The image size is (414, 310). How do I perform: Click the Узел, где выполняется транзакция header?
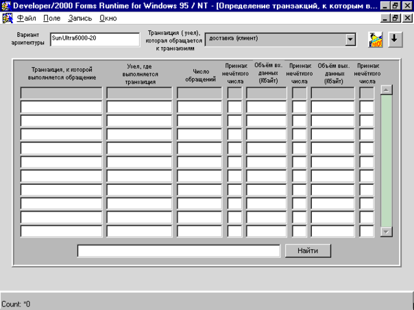(140, 74)
